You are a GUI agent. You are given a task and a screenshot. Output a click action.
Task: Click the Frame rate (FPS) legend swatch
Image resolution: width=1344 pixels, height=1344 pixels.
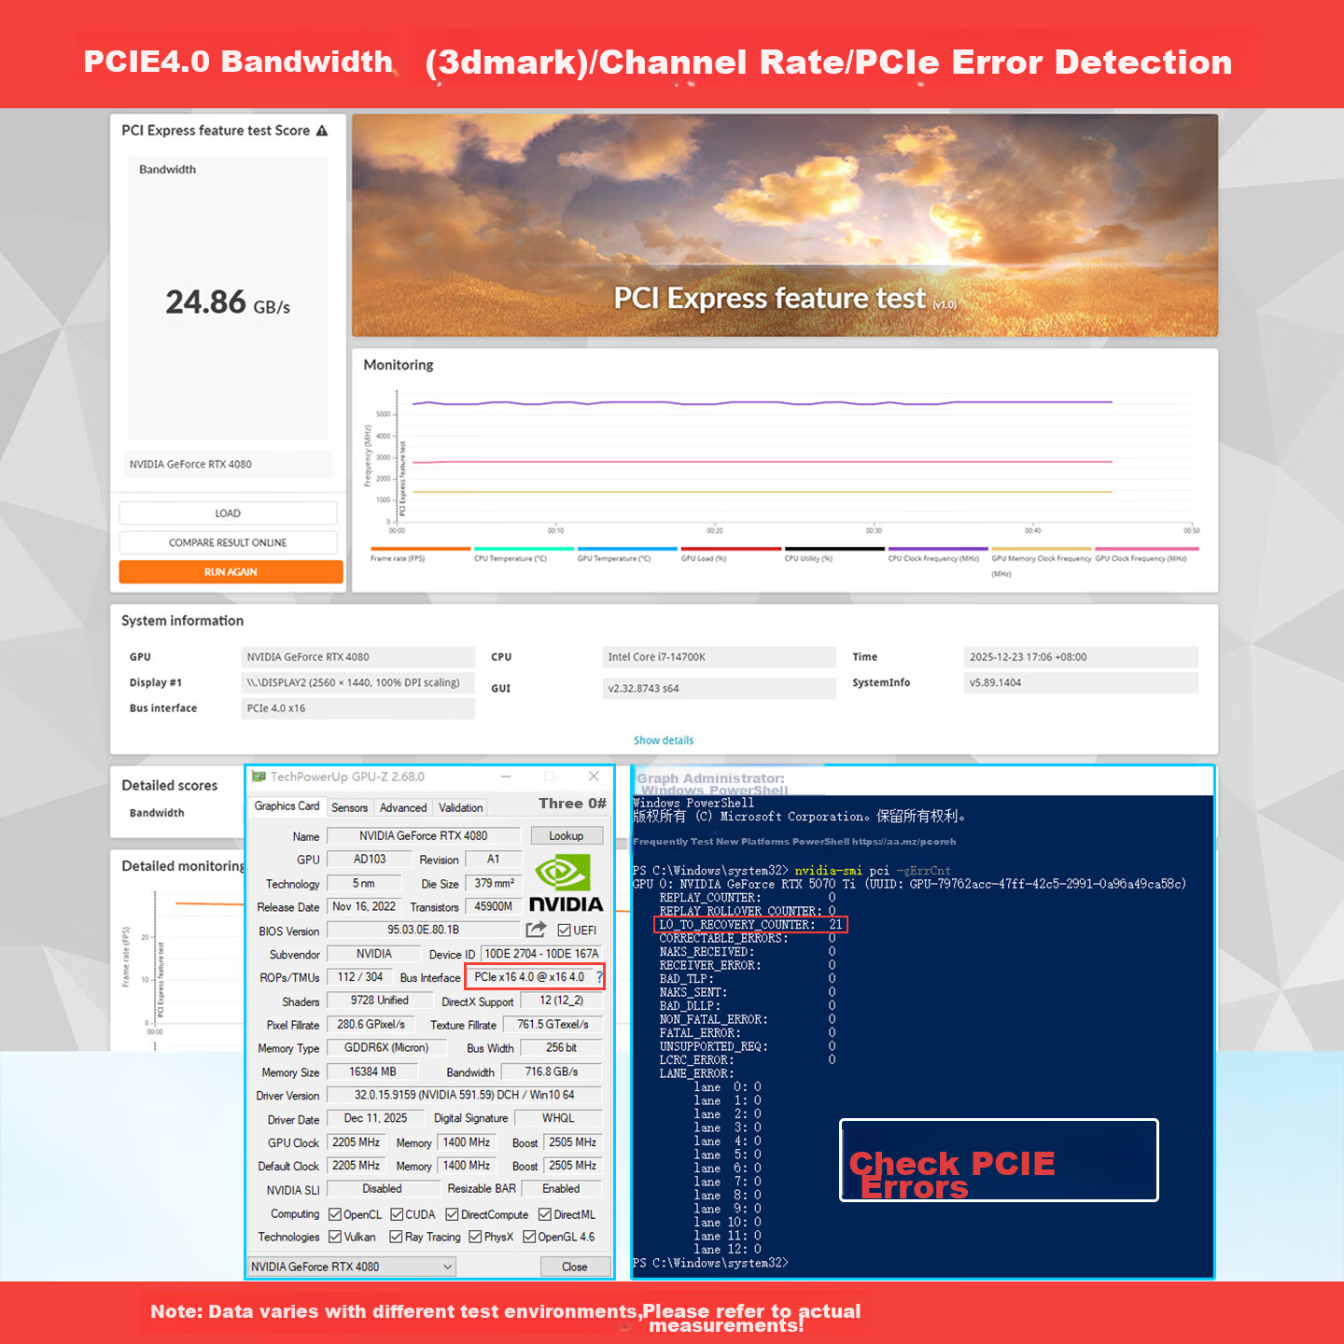click(x=420, y=549)
